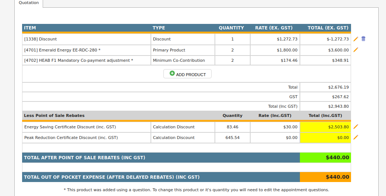Select the [4701] Emerald Energy EE-RDC-280 item
Viewport: 386px width, 196px height.
[62, 50]
